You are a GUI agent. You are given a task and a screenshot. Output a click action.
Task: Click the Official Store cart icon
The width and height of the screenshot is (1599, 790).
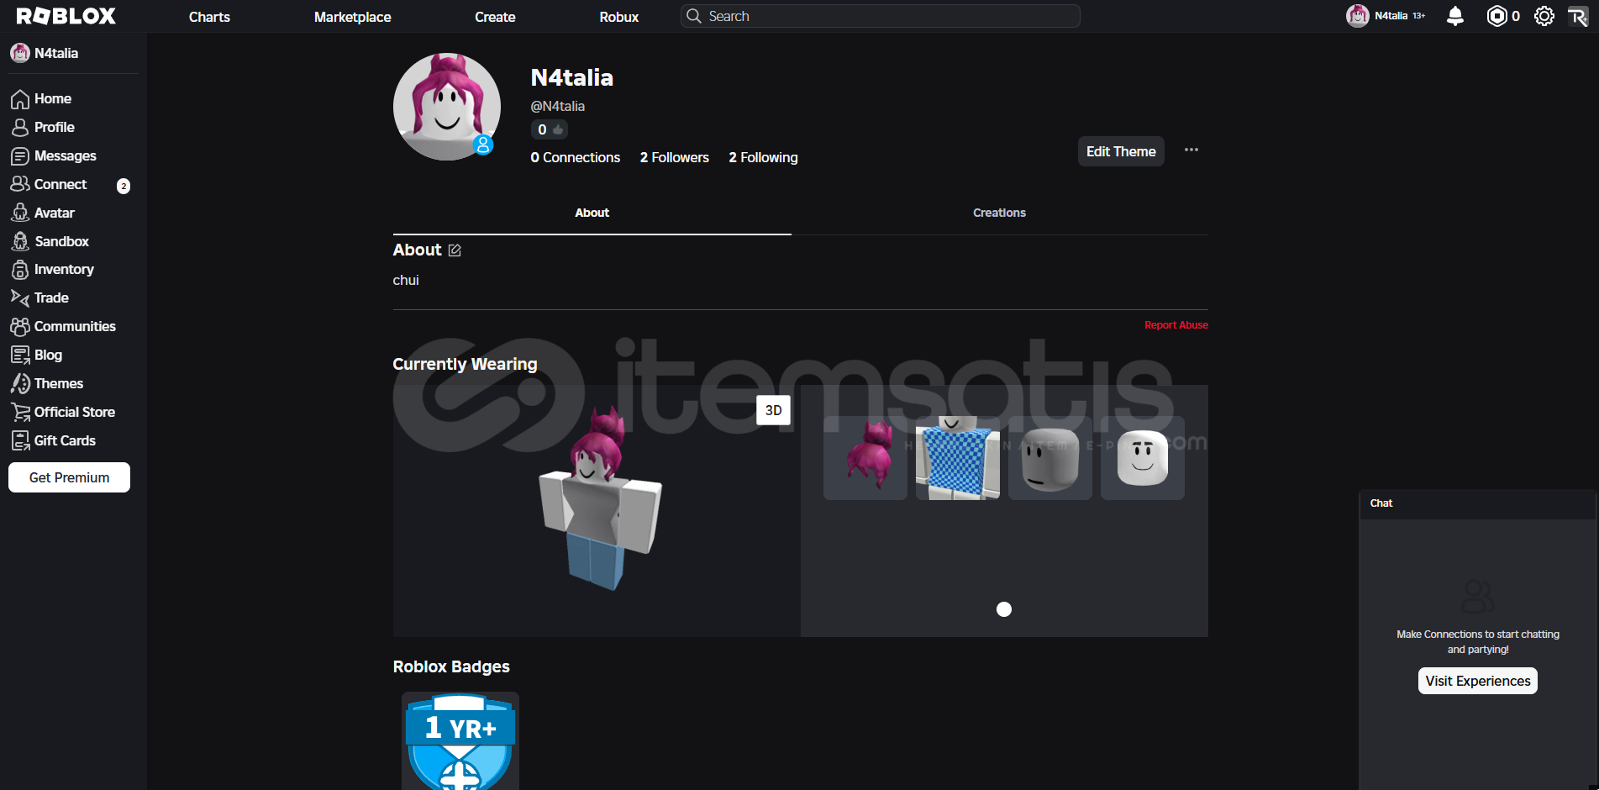[20, 412]
